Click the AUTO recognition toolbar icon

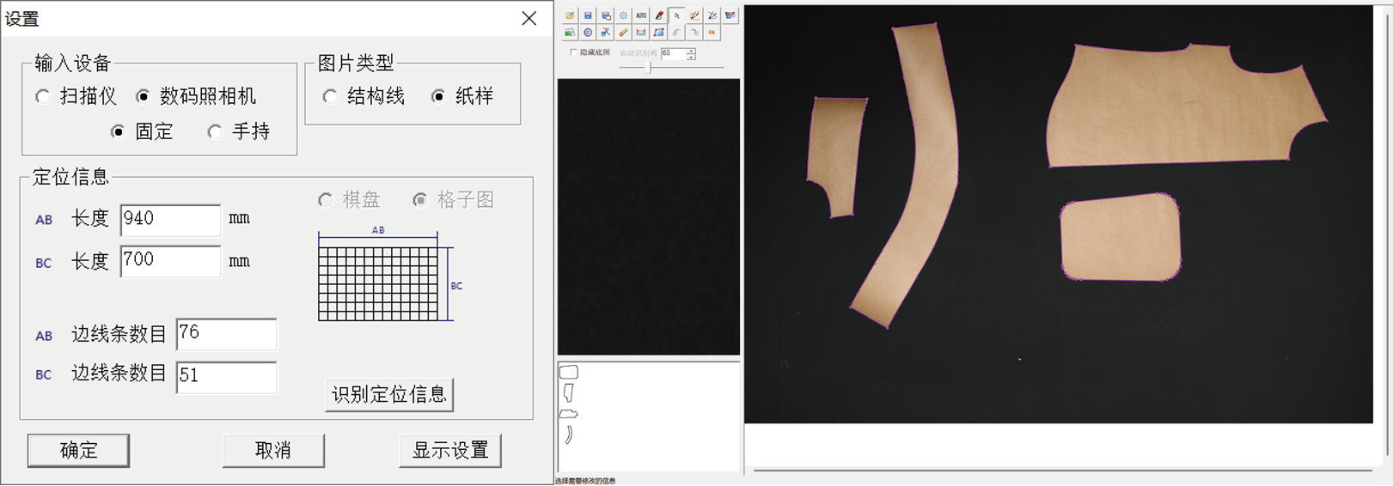[641, 15]
